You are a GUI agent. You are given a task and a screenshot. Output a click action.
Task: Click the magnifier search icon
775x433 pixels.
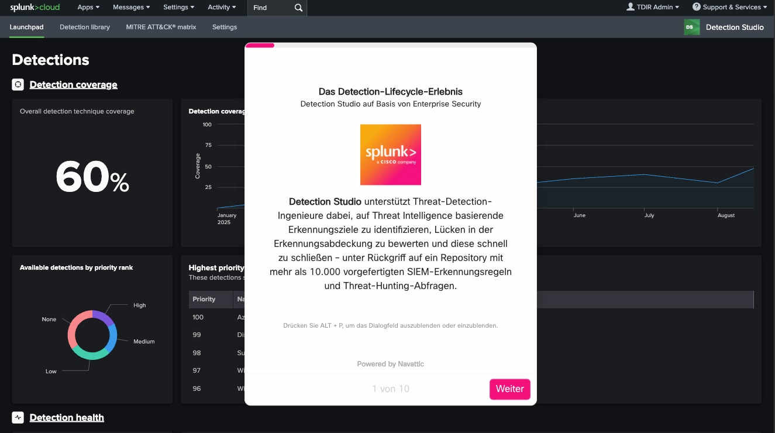tap(298, 8)
